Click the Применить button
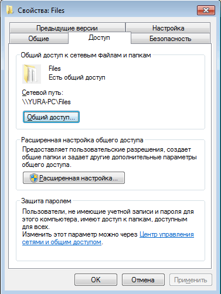The width and height of the screenshot is (221, 294). click(x=191, y=279)
